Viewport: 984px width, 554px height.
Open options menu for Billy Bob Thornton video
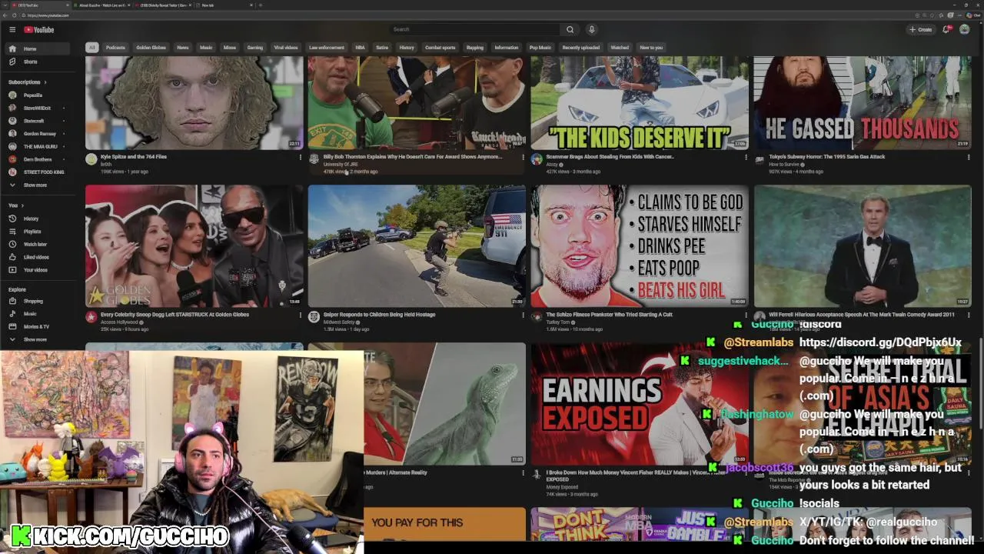(x=523, y=157)
